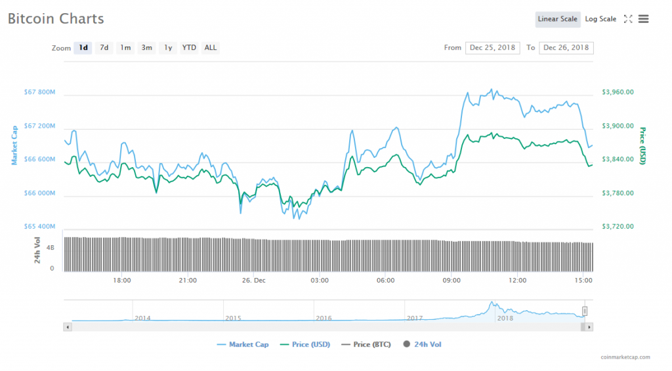Image resolution: width=672 pixels, height=371 pixels.
Task: Select Linear Scale
Action: coord(557,19)
